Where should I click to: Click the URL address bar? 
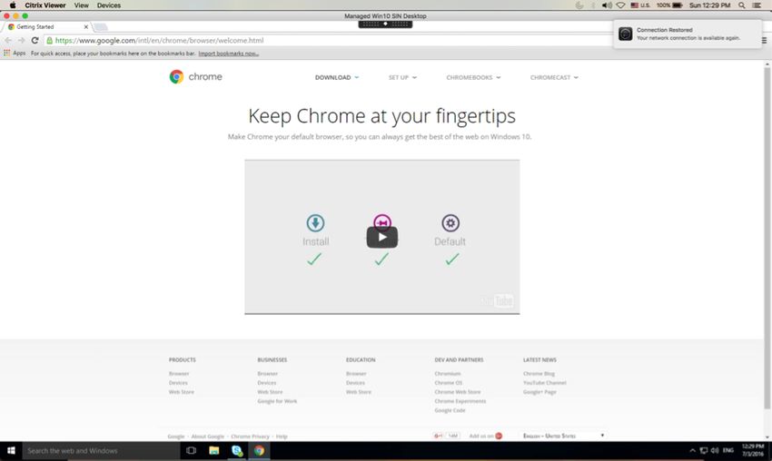[x=325, y=40]
